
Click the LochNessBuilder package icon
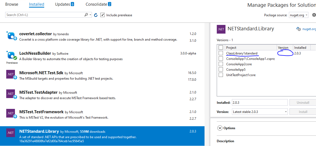coord(11,56)
